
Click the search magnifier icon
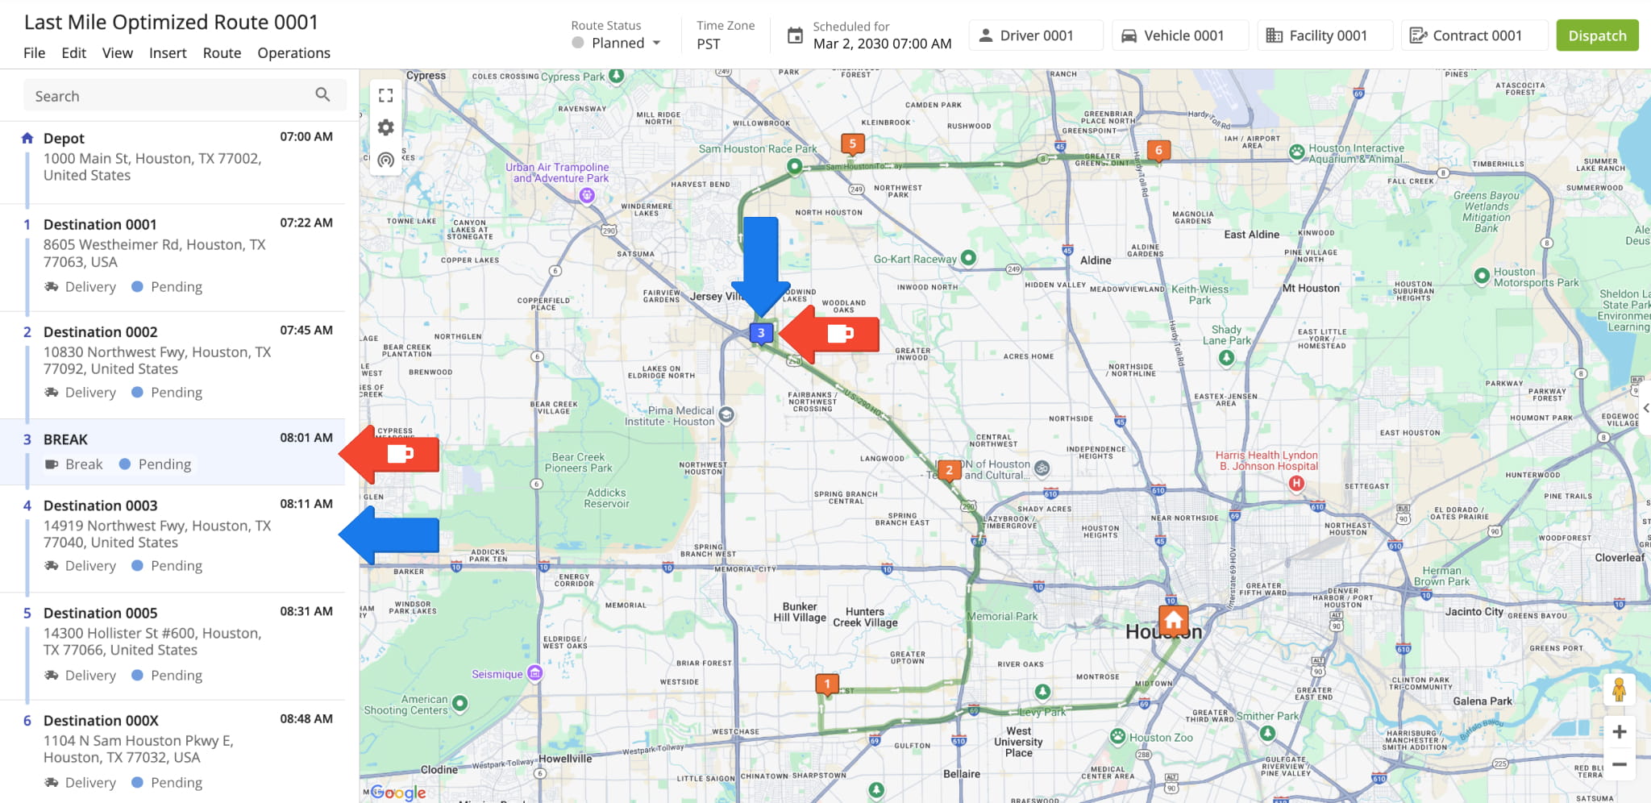pyautogui.click(x=322, y=95)
